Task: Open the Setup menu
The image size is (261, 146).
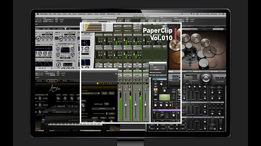Action: point(96,14)
